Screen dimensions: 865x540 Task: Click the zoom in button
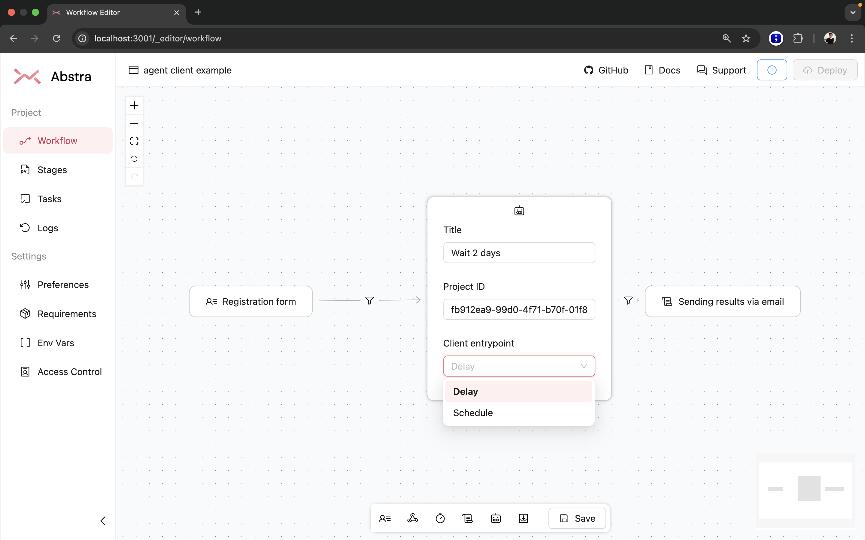pyautogui.click(x=135, y=104)
